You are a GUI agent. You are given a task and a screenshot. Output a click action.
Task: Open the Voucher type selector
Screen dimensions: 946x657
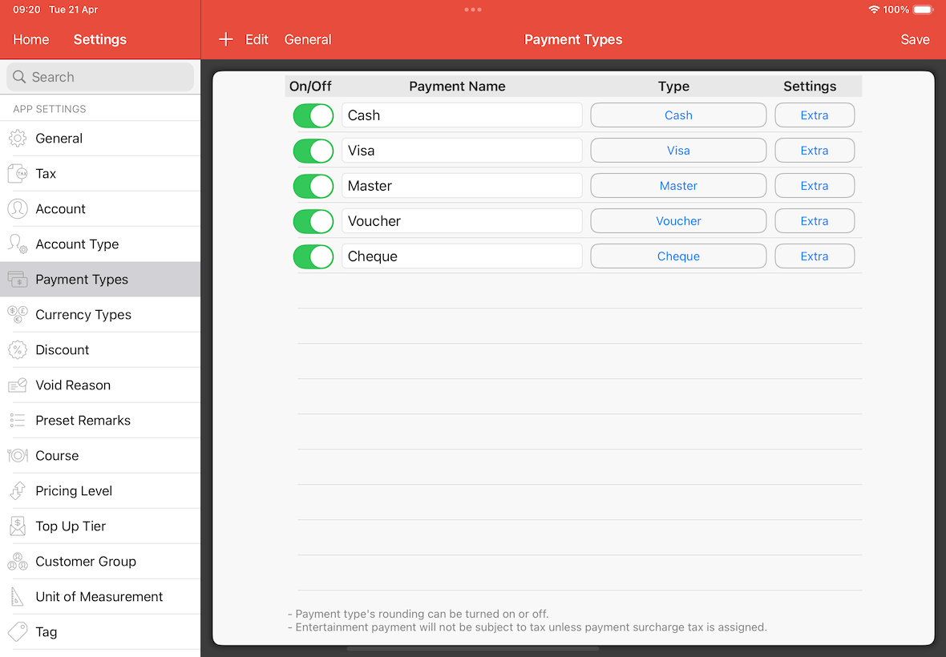click(x=678, y=221)
